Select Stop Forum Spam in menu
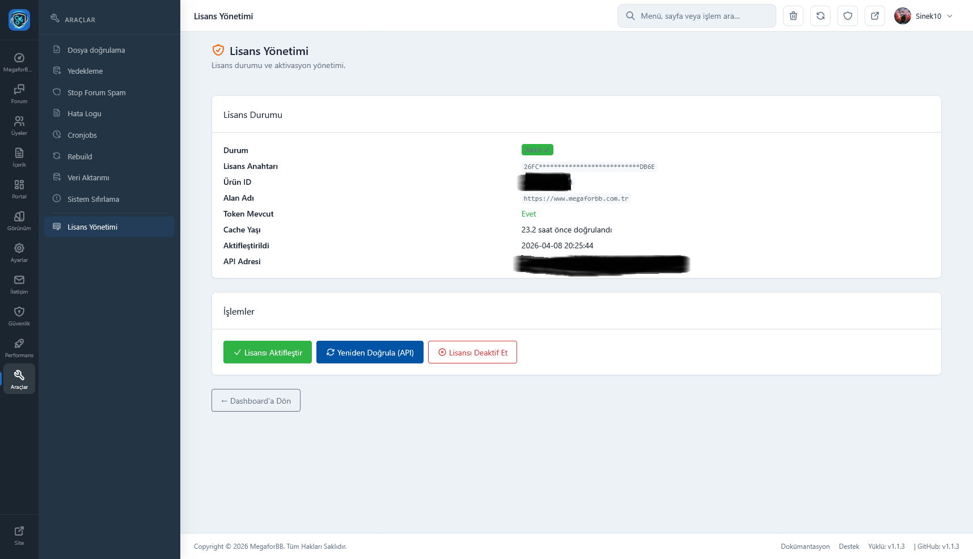The image size is (973, 559). 96,92
